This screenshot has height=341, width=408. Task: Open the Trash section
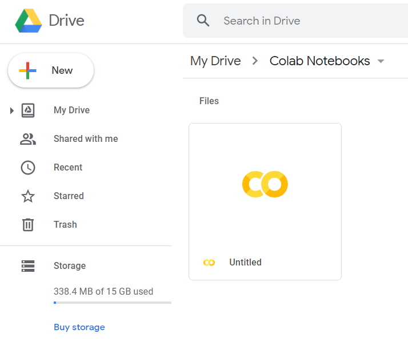click(x=65, y=224)
